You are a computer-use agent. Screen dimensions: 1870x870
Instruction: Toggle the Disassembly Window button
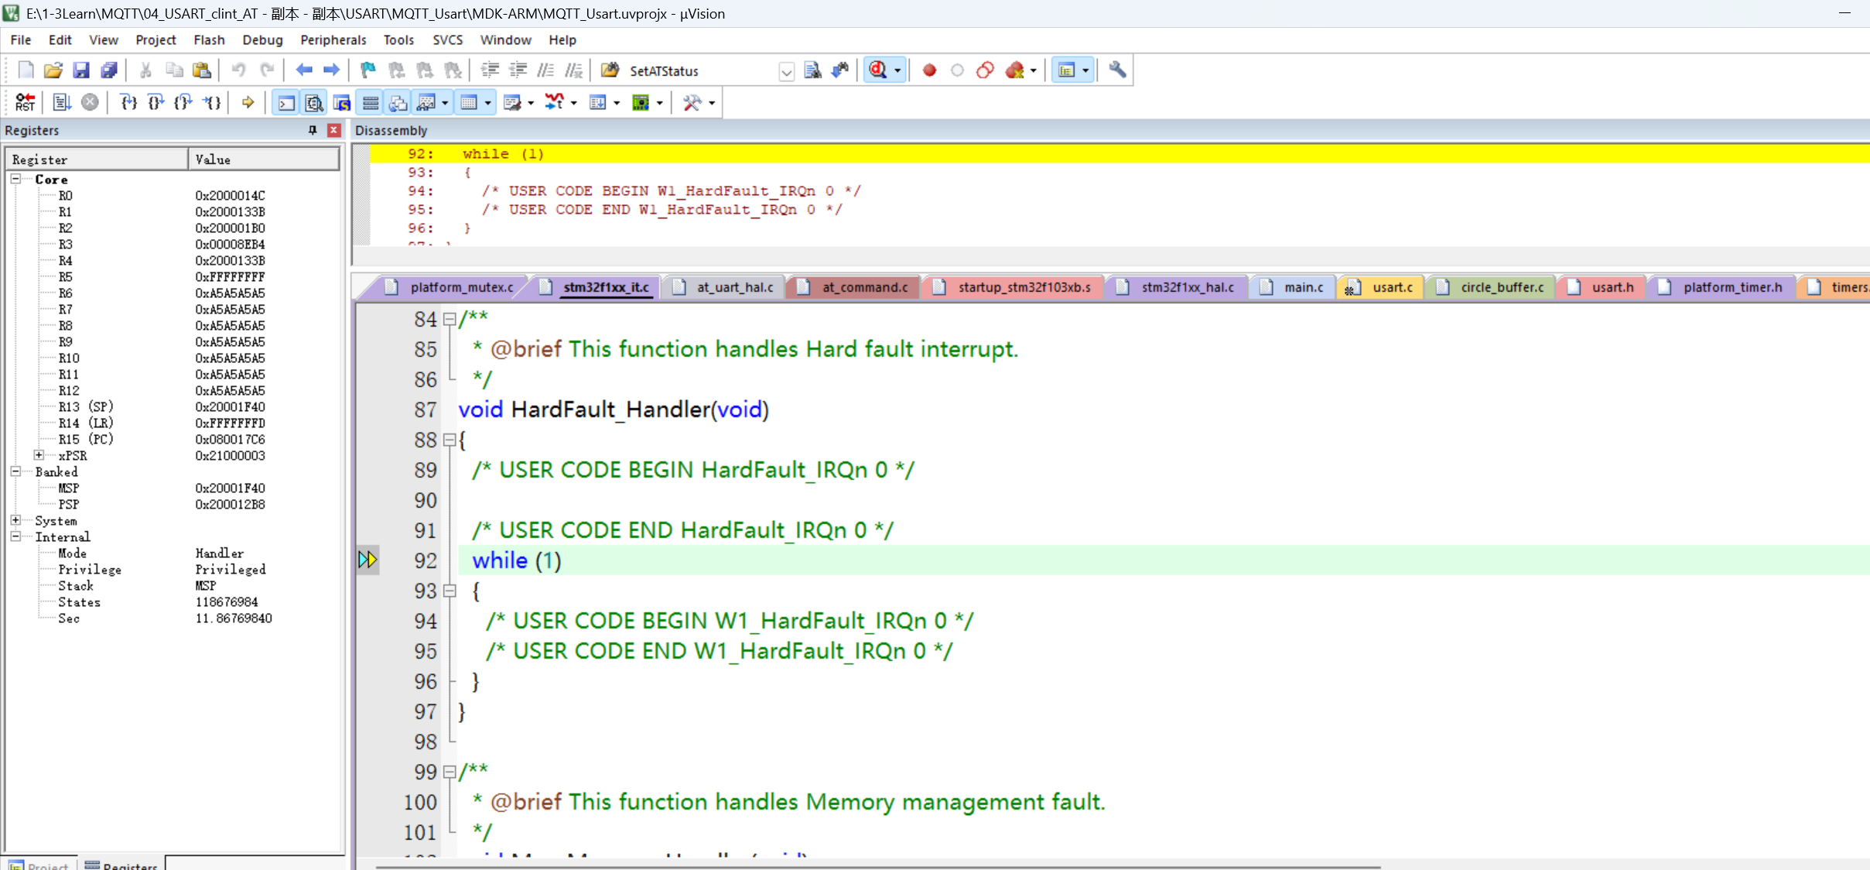[x=313, y=102]
